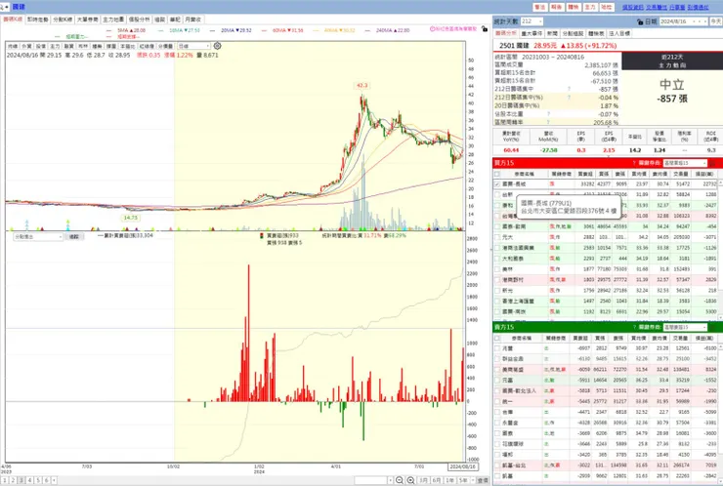Toggle select-all checkbox in 買方15 header
The width and height of the screenshot is (723, 486).
[497, 174]
